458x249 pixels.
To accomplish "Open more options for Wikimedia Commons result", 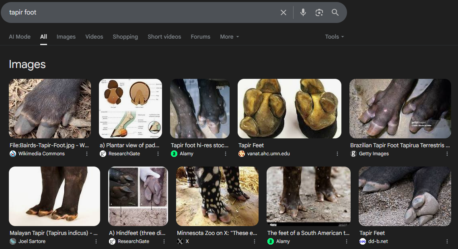I will point(87,153).
